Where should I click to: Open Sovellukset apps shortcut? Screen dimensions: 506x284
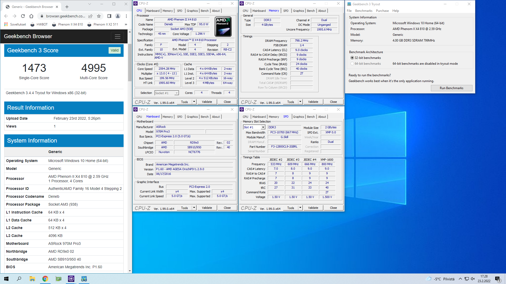coord(15,24)
